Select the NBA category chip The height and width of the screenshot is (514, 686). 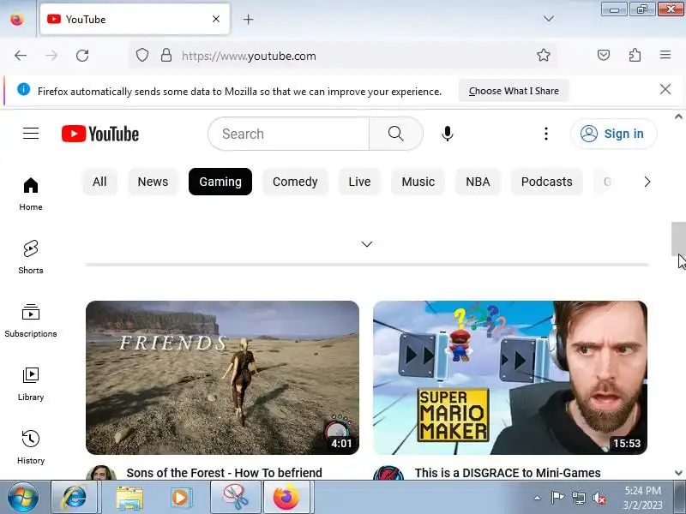(478, 182)
